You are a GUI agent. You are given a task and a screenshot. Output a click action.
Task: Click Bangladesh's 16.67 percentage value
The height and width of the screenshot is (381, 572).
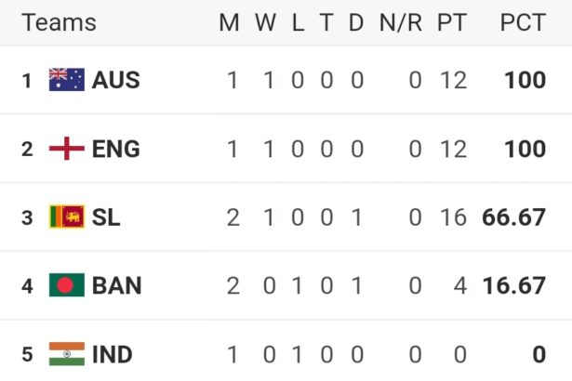coord(514,285)
